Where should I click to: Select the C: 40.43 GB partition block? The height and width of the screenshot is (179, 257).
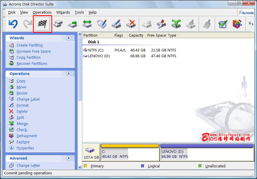(130, 152)
